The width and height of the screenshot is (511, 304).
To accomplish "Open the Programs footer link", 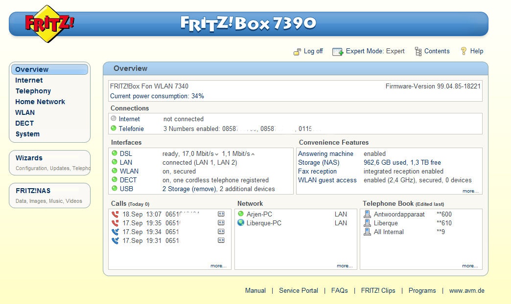I will click(422, 290).
